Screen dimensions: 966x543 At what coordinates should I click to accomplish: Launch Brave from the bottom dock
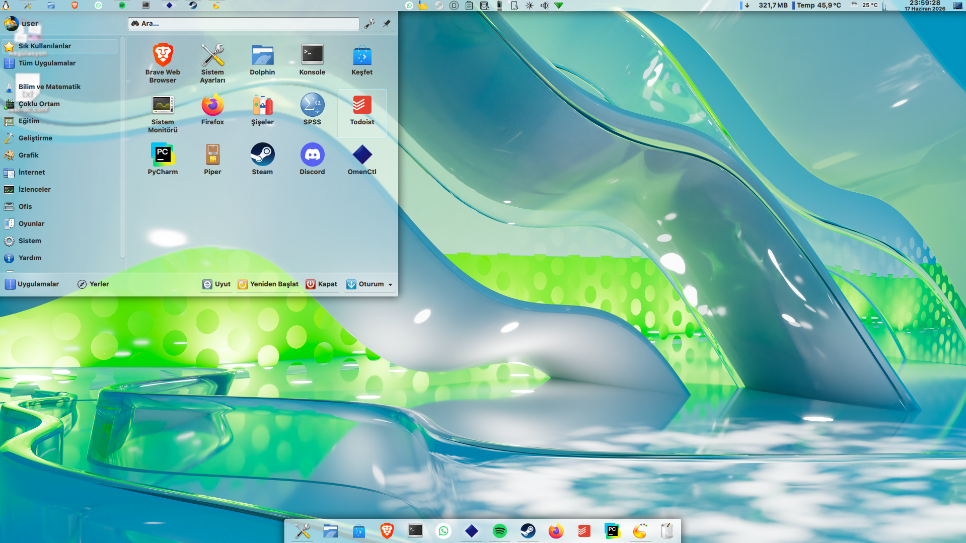(387, 531)
